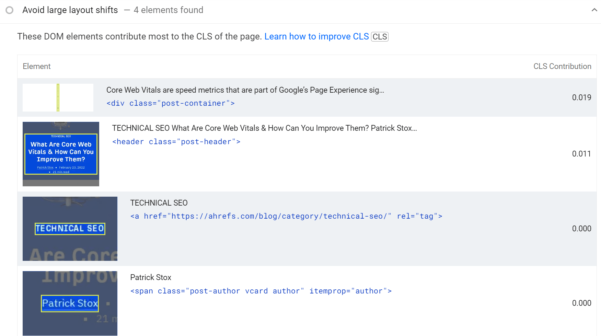Sort by the CLS Contribution column header

click(x=562, y=66)
